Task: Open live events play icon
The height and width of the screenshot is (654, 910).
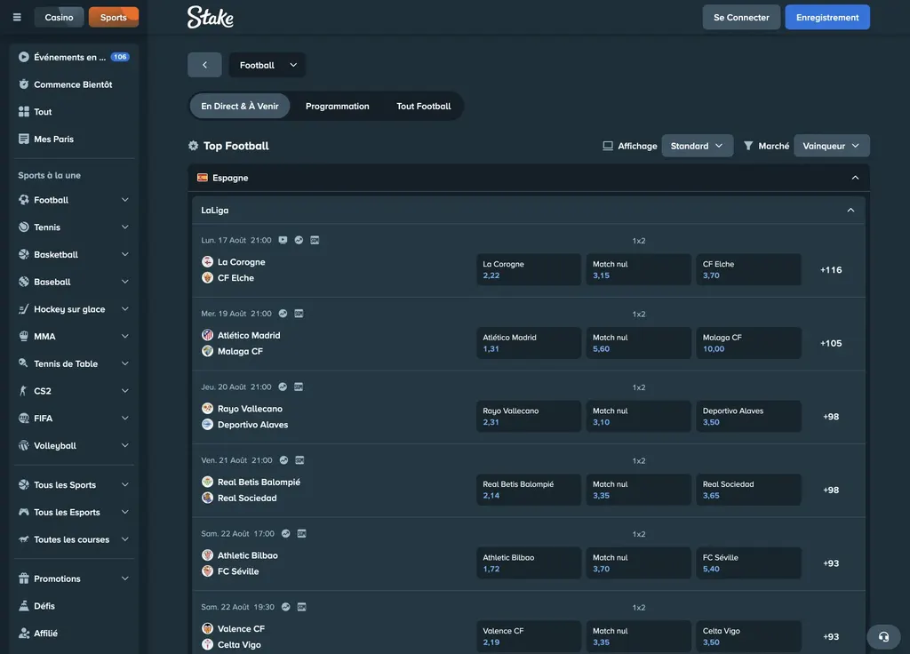Action: pyautogui.click(x=24, y=57)
